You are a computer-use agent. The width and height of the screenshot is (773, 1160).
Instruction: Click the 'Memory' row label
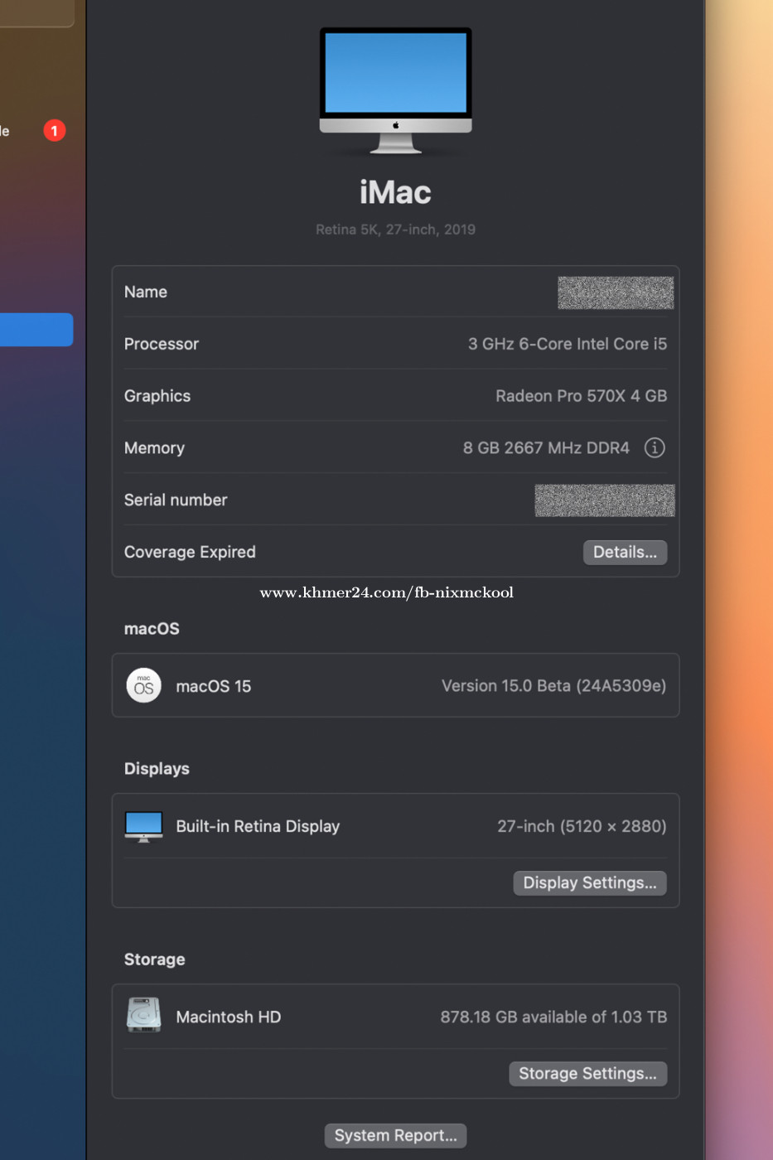click(154, 449)
